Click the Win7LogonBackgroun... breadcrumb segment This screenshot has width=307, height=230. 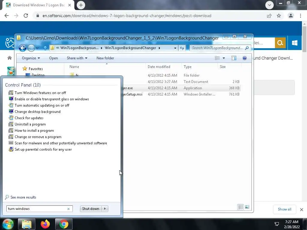click(x=79, y=48)
